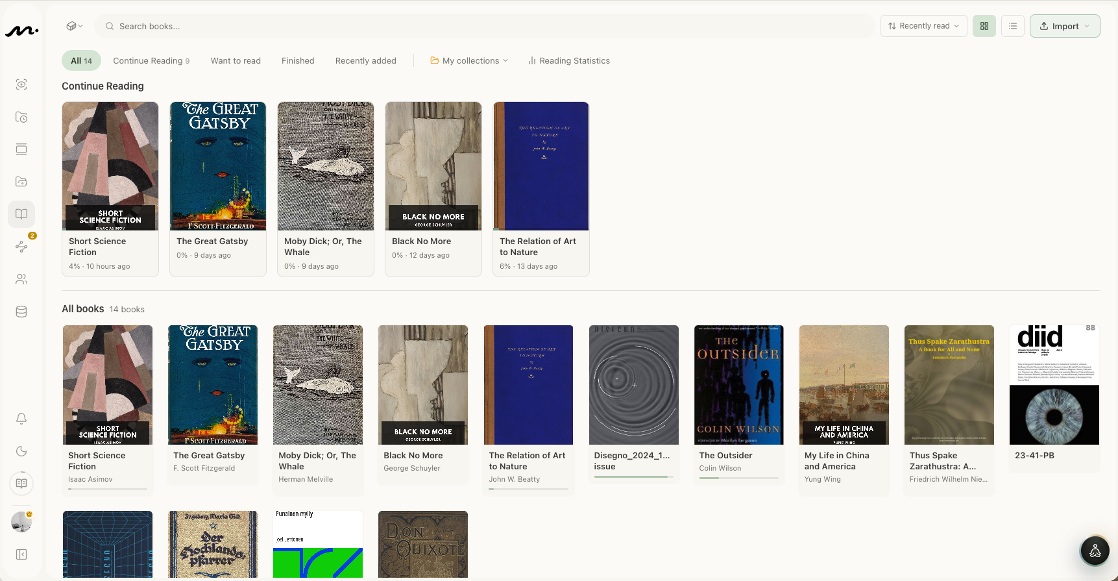Open the Reading Statistics tab
The height and width of the screenshot is (581, 1118).
click(x=569, y=61)
